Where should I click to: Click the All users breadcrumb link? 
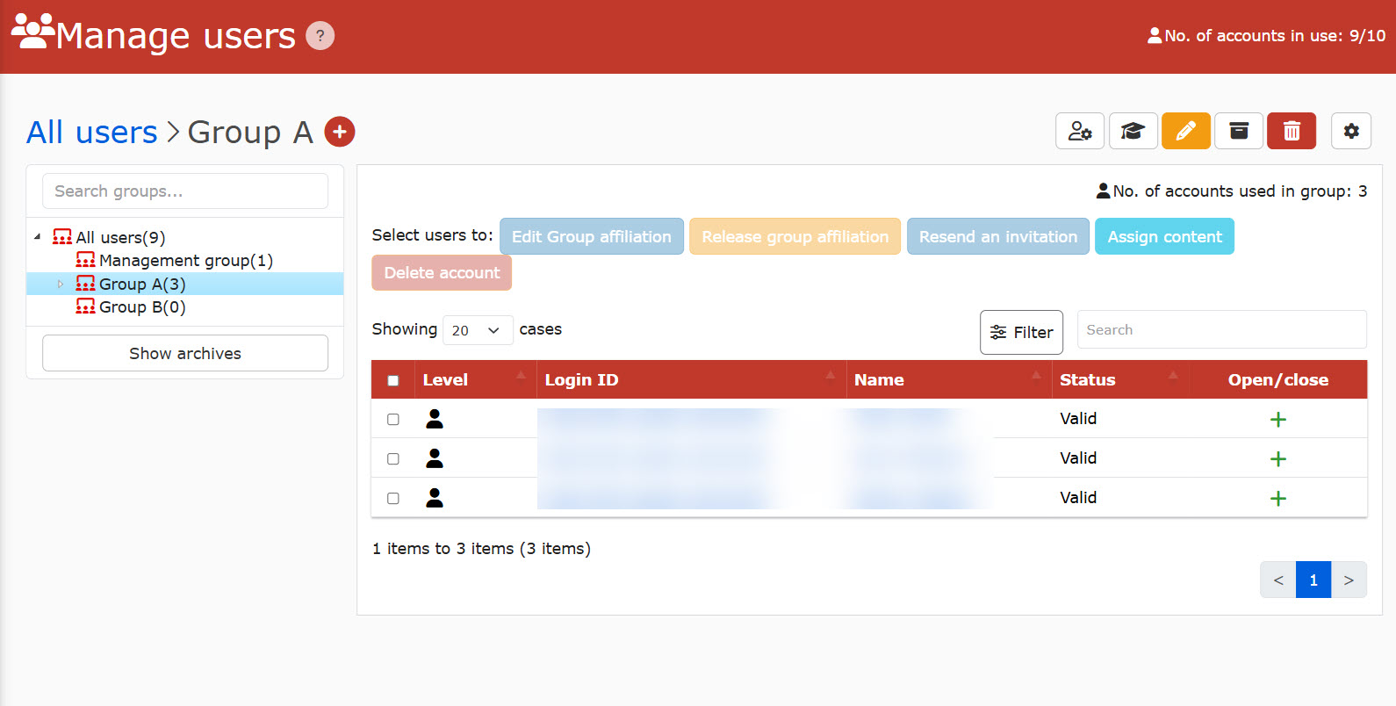pyautogui.click(x=92, y=133)
